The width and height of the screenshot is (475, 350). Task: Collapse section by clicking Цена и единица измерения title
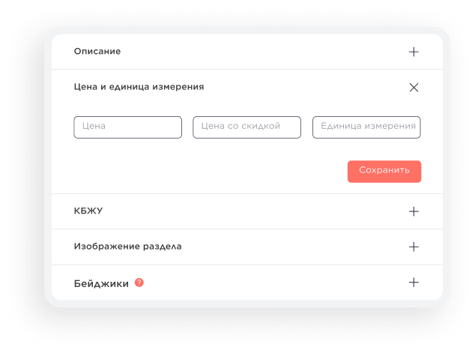139,87
